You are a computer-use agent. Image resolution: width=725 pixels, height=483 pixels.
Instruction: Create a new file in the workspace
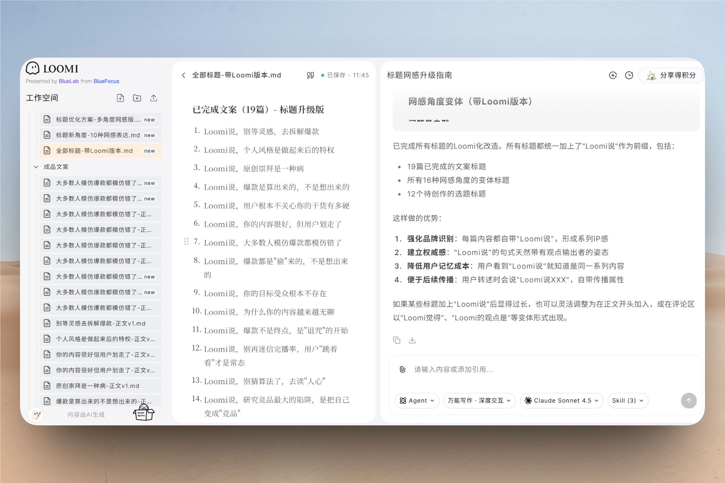[120, 98]
